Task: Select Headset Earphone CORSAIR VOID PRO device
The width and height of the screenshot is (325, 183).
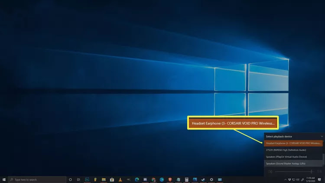Action: [x=293, y=143]
